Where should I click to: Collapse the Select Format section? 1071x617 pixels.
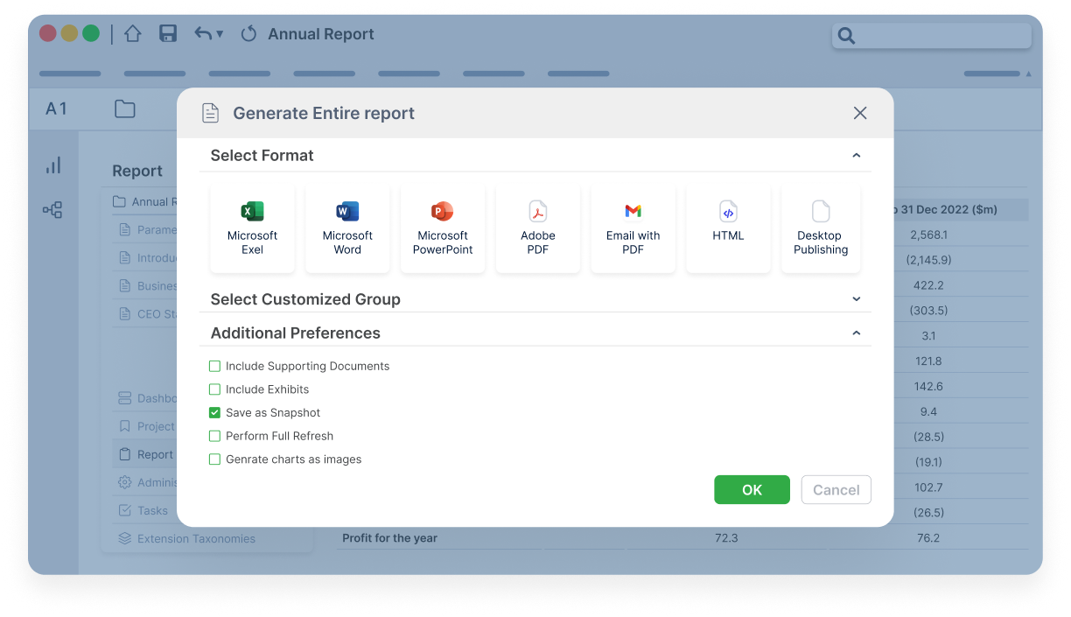[857, 156]
